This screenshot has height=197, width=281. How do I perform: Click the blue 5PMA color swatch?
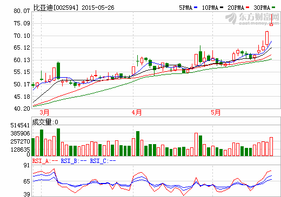pos(196,8)
